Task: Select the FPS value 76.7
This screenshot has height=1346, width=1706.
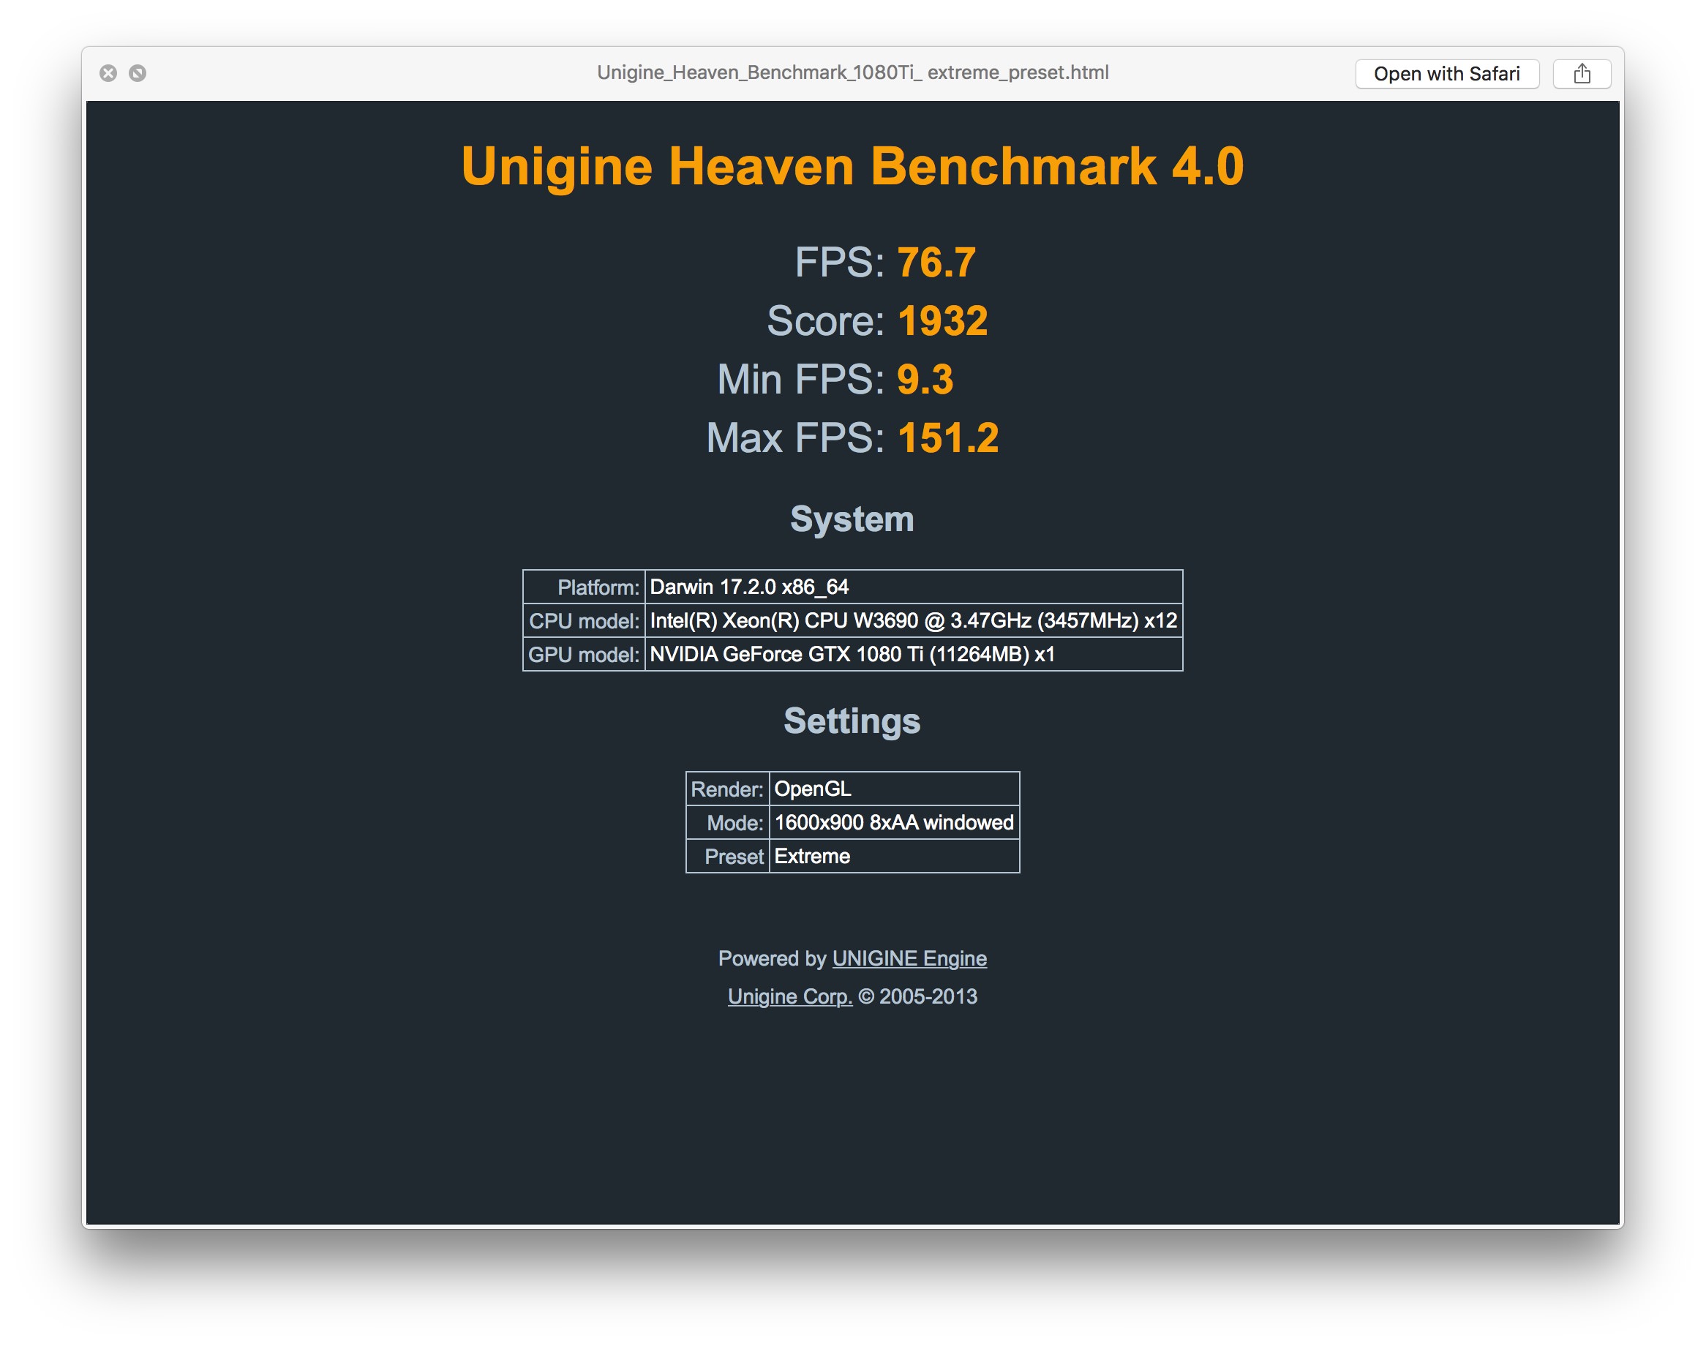Action: [x=936, y=263]
